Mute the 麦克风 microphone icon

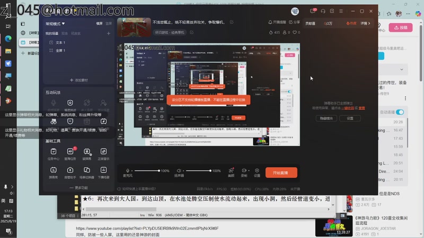point(128,170)
